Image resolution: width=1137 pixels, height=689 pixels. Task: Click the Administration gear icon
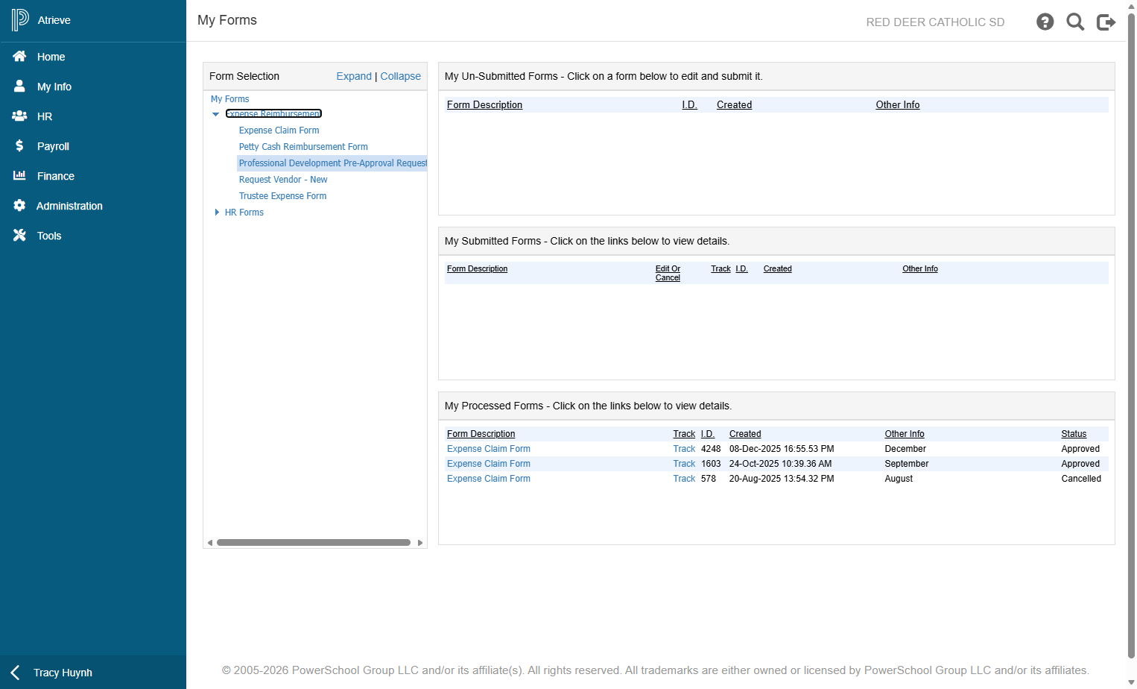(x=19, y=206)
